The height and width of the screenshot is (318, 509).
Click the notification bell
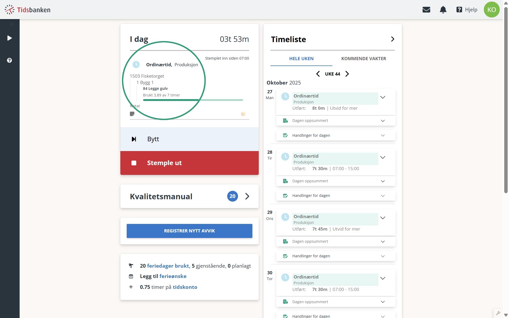pyautogui.click(x=443, y=10)
